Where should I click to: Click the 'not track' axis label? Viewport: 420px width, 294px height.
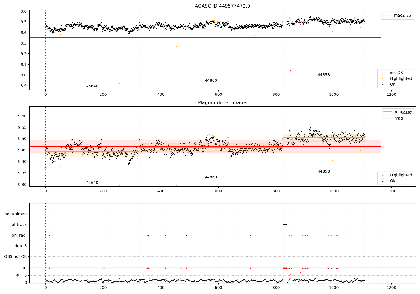coord(18,225)
